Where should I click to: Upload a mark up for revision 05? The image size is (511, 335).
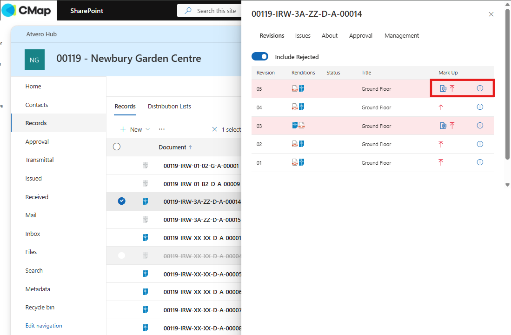452,88
